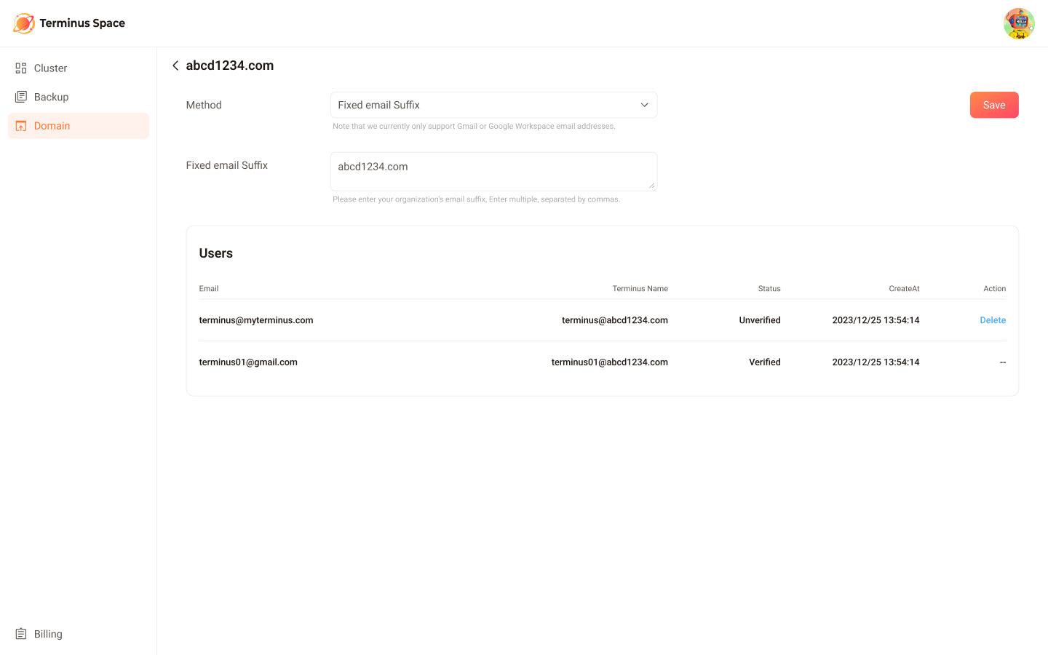Open the Cluster section
This screenshot has width=1048, height=655.
click(79, 68)
